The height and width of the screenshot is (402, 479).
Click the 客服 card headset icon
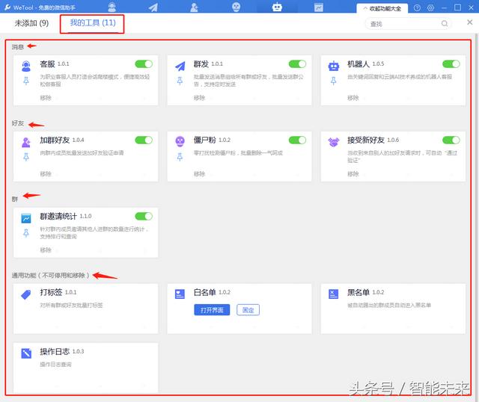(26, 67)
